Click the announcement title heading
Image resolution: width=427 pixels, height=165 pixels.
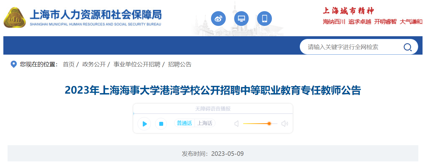[x=213, y=90]
